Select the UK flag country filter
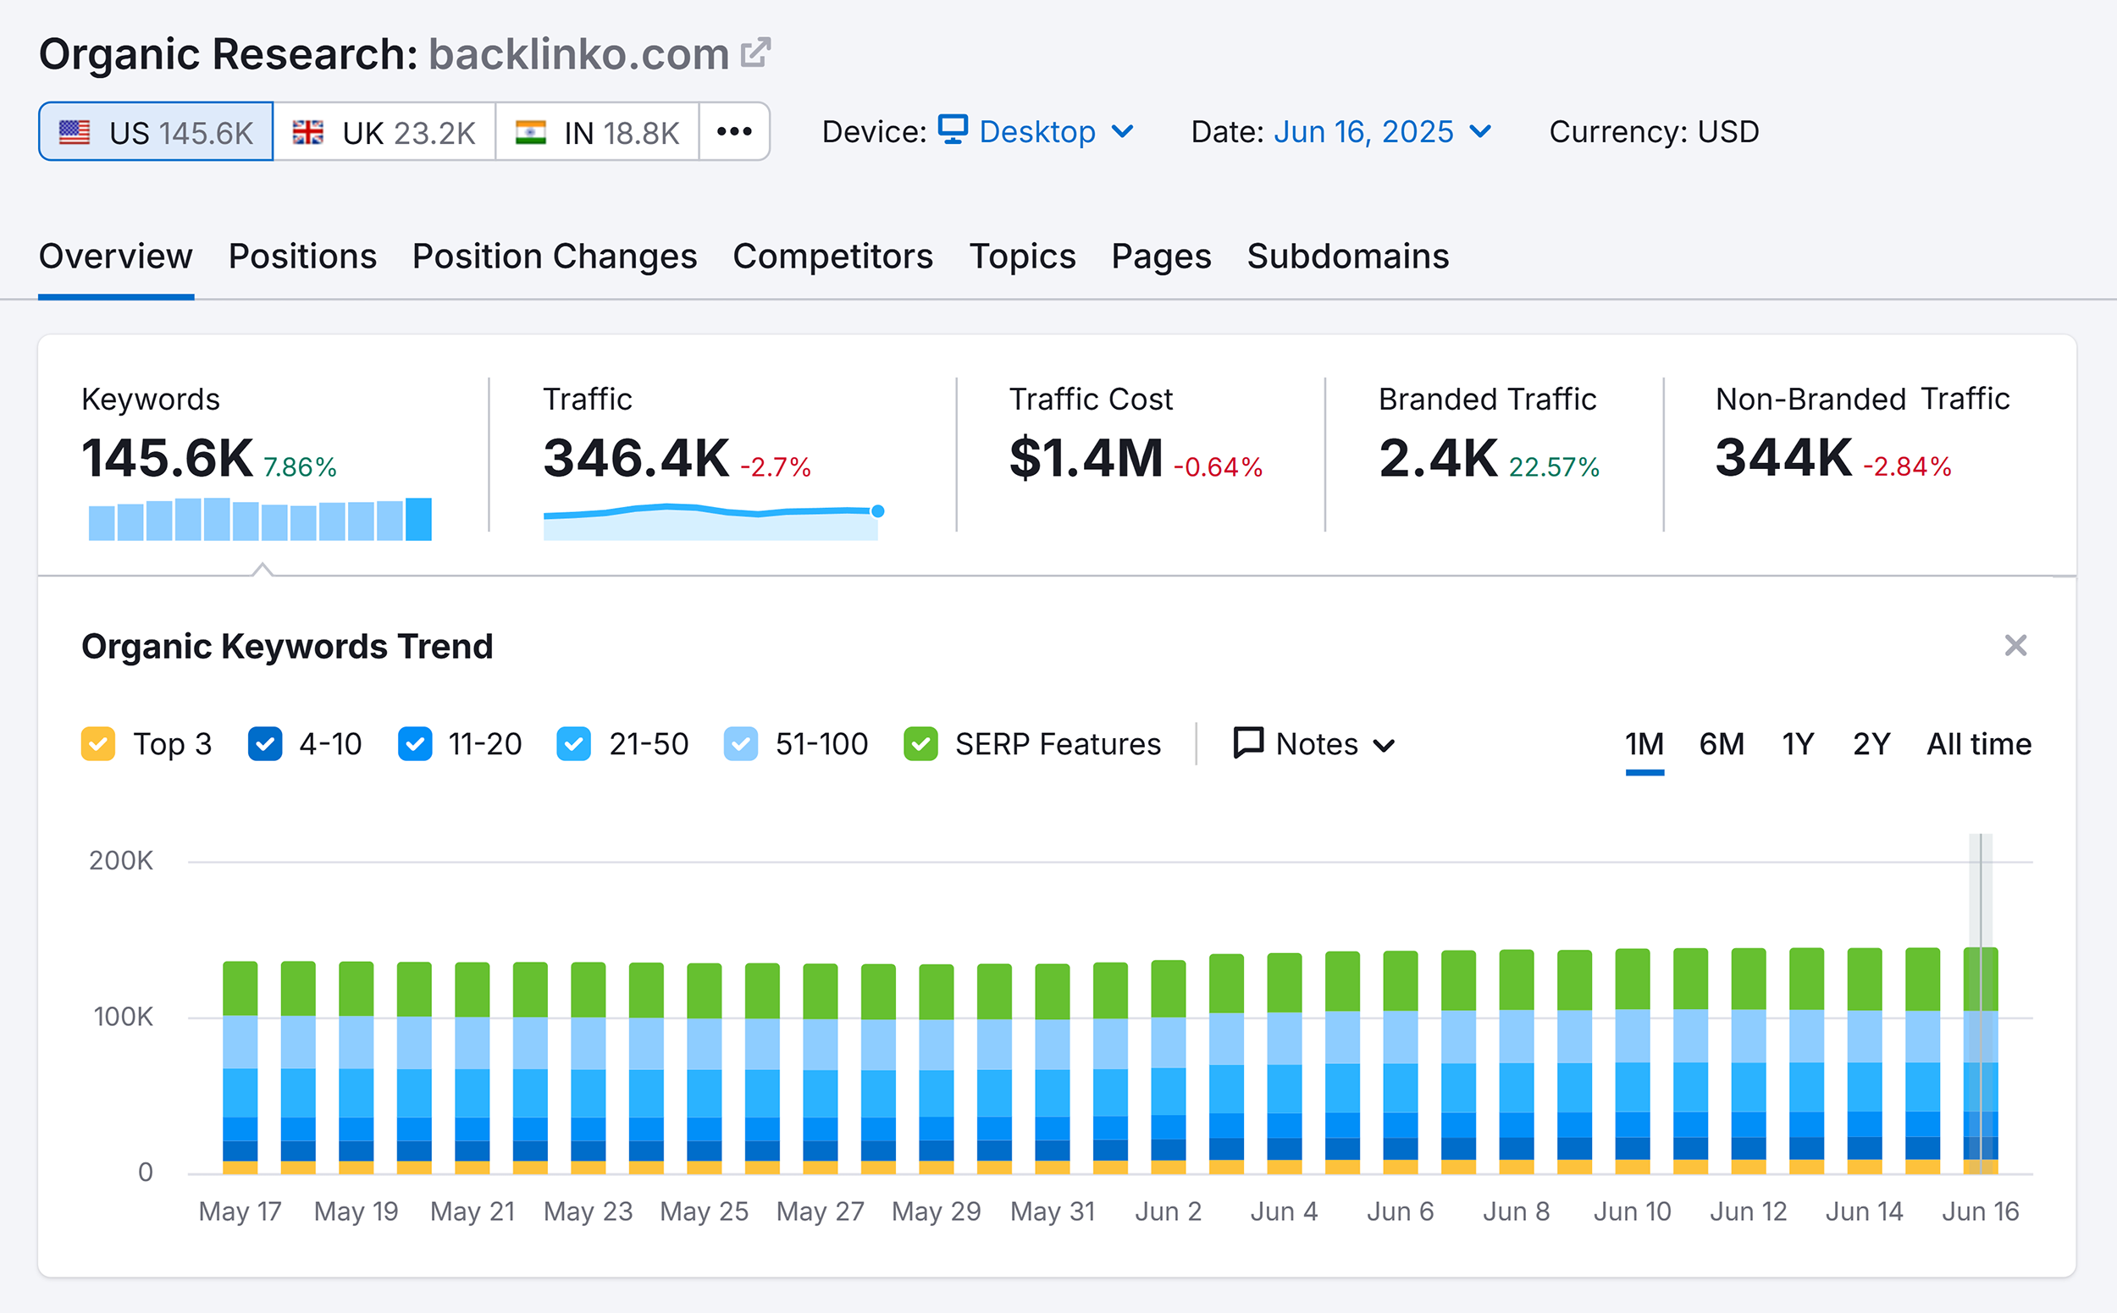2117x1313 pixels. pos(384,132)
